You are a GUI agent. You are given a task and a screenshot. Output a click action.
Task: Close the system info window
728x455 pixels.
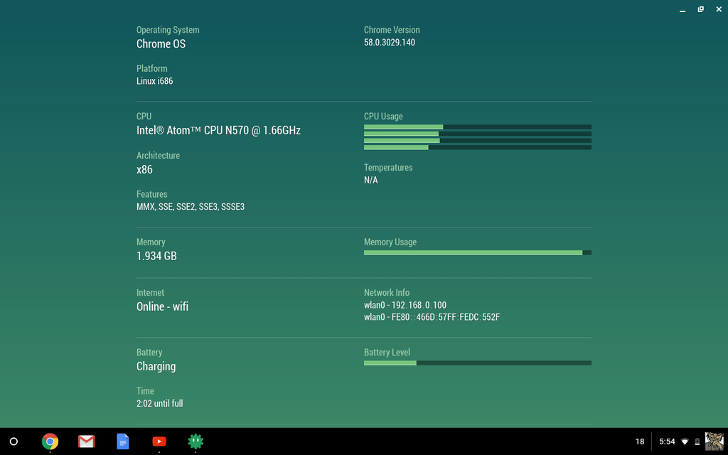pos(717,9)
